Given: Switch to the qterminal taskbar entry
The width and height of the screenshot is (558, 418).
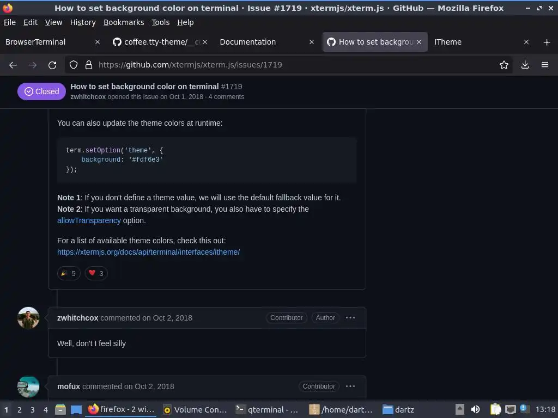Looking at the screenshot, I should [268, 409].
